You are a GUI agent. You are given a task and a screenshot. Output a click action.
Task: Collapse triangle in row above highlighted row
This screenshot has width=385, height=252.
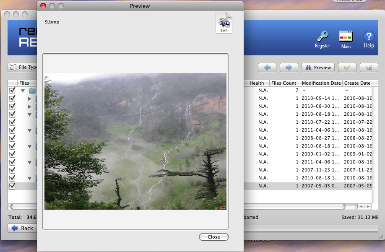click(x=29, y=178)
